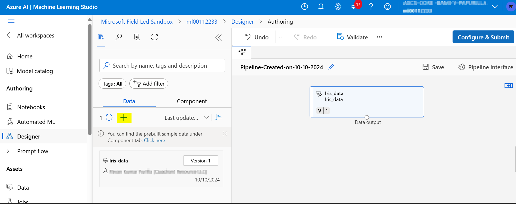Click the feedback smiley icon
516x204 pixels.
pos(387,7)
